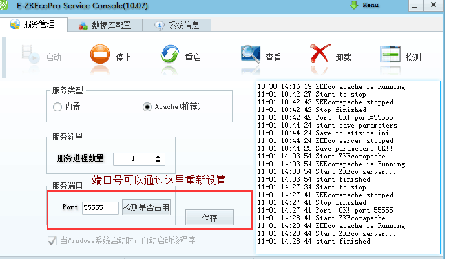
Task: Open 查看 view with magnifier icon
Action: (x=251, y=54)
